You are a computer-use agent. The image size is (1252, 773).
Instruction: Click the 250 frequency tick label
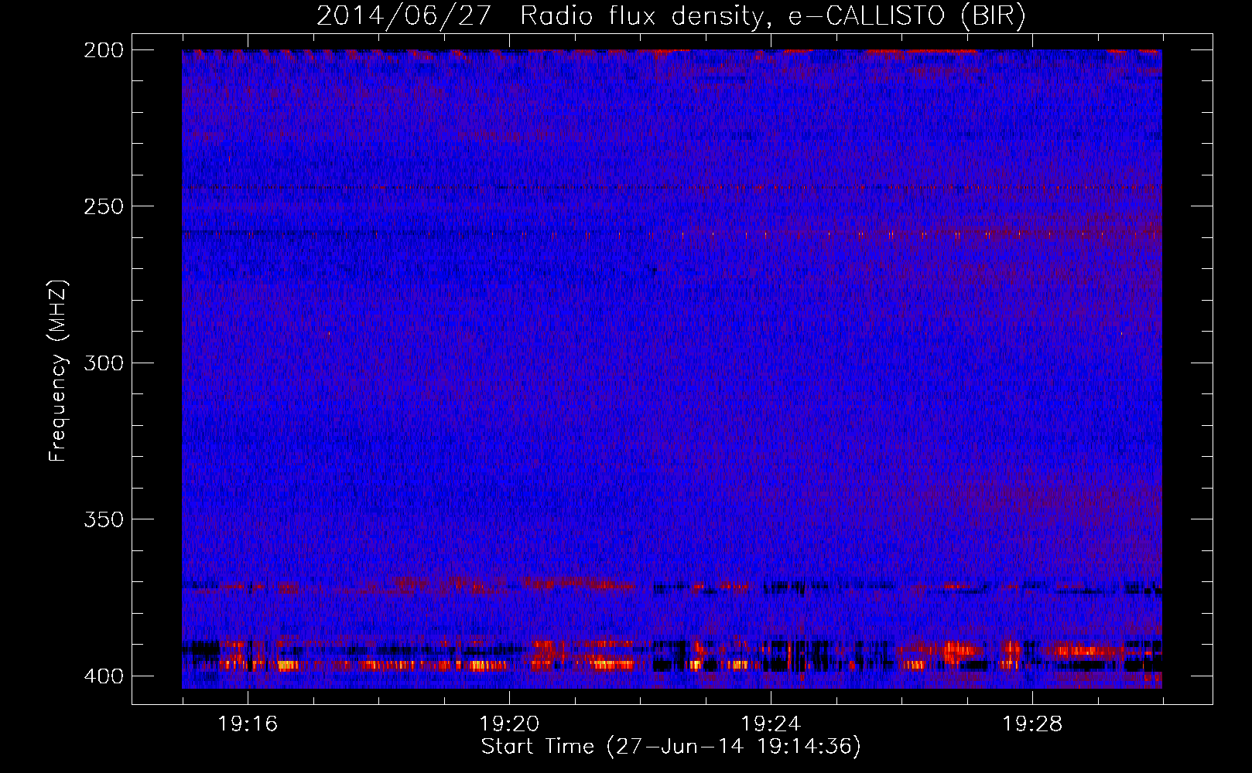tap(103, 206)
